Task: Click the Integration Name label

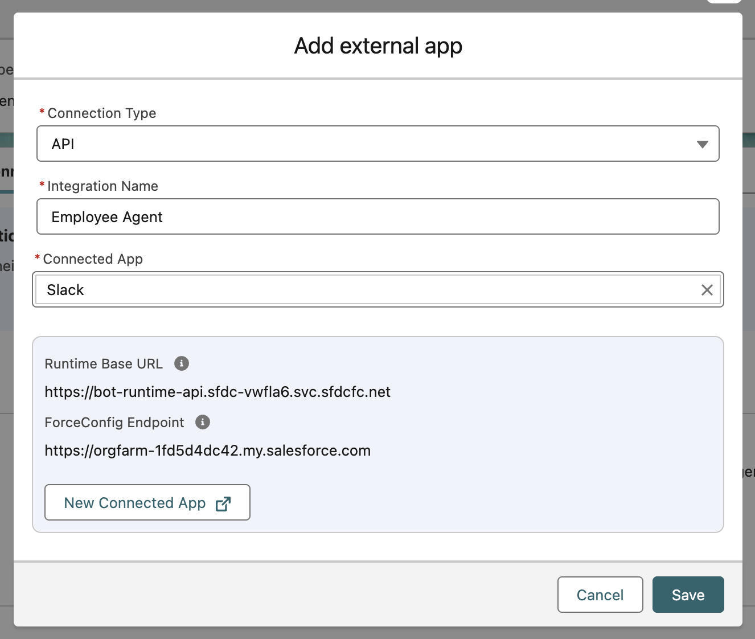Action: coord(102,186)
